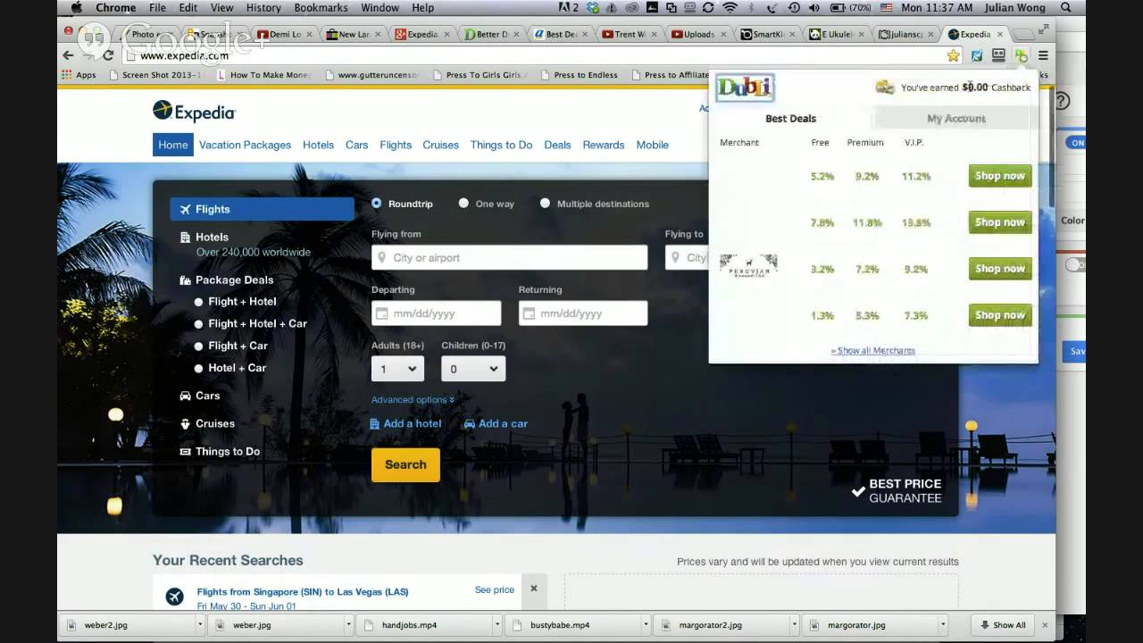Click the Show all Merchants link
This screenshot has height=643, width=1143.
(872, 351)
